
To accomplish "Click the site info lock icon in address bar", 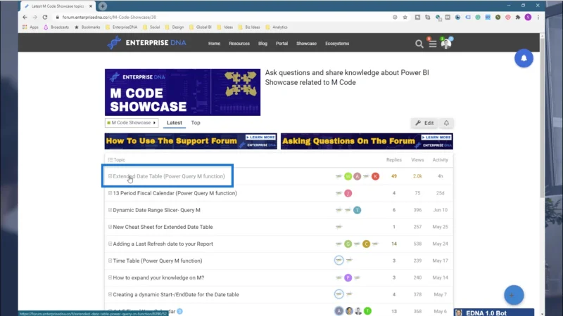I will click(x=57, y=17).
